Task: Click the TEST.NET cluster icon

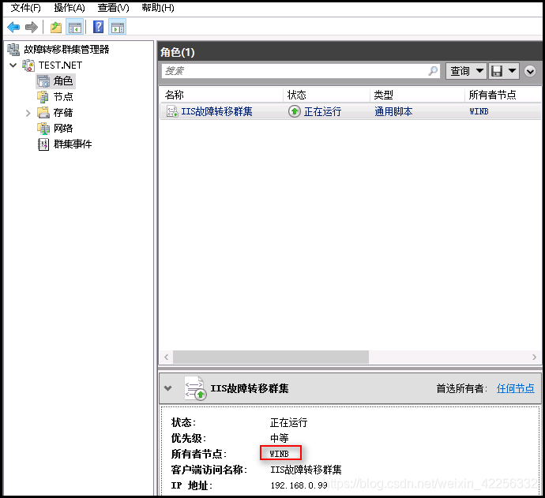Action: (x=28, y=66)
